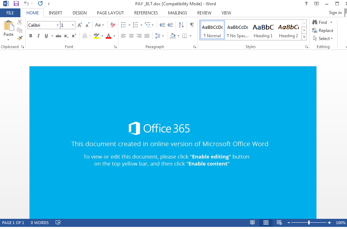This screenshot has width=347, height=229.
Task: Click the Ribbon Display Options icon
Action: pos(316,4)
